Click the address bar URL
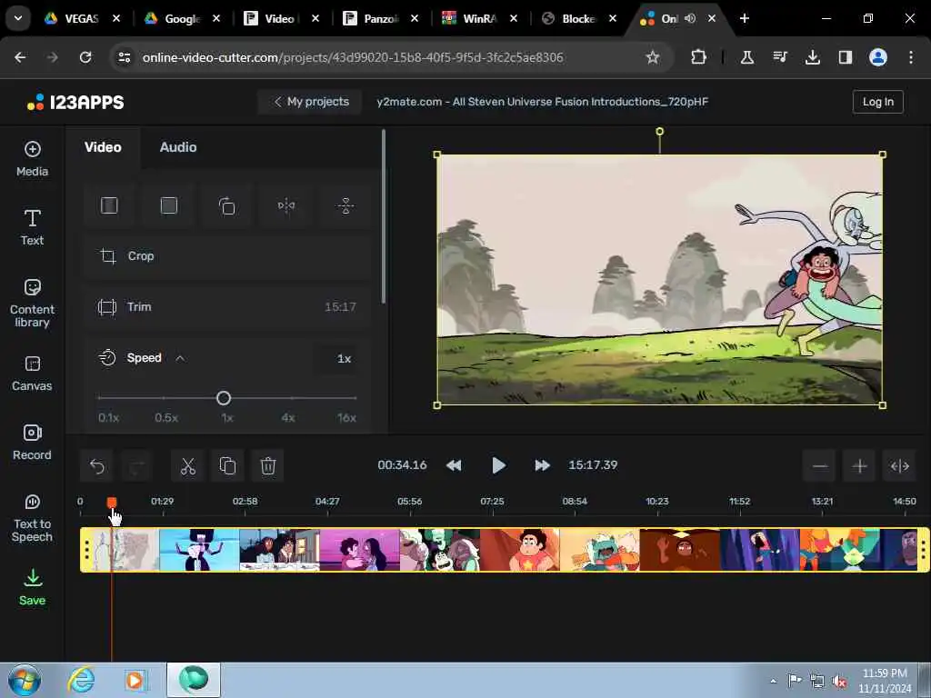Image resolution: width=931 pixels, height=698 pixels. [x=353, y=57]
